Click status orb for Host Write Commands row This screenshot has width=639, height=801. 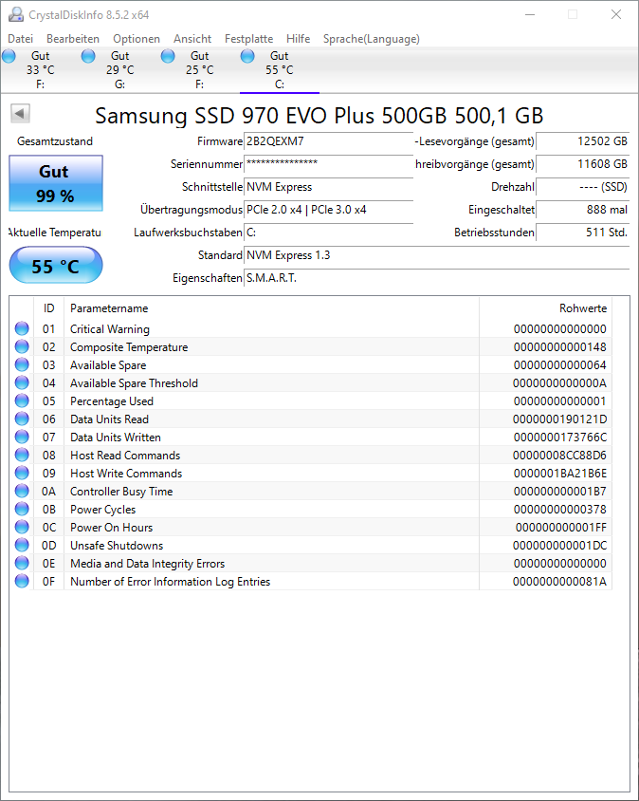pyautogui.click(x=22, y=473)
